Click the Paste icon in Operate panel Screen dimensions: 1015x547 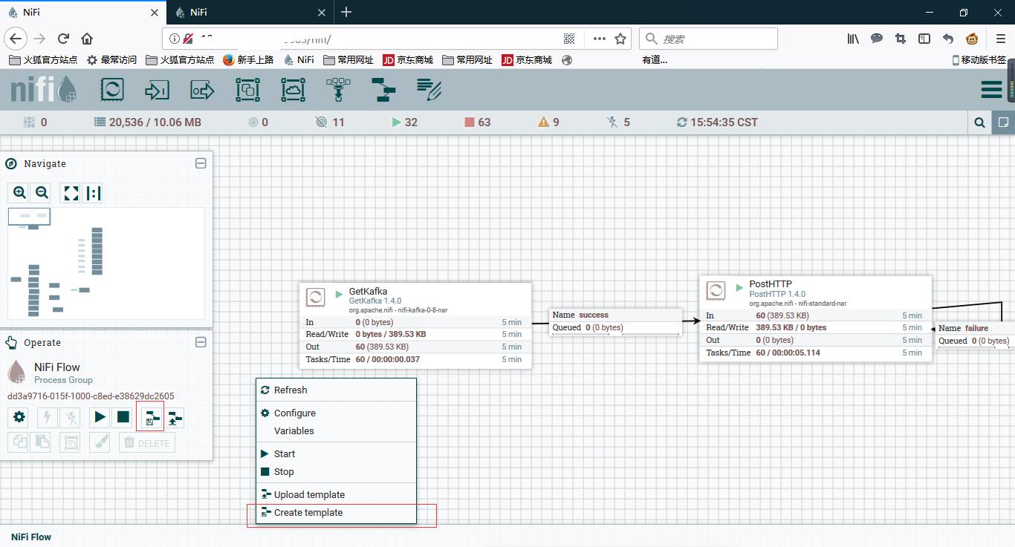click(42, 442)
